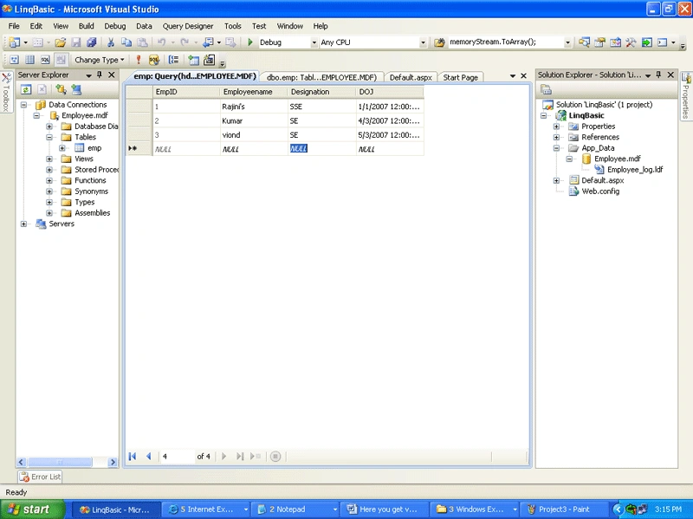Click the Error List button
This screenshot has height=519, width=693.
coord(40,477)
